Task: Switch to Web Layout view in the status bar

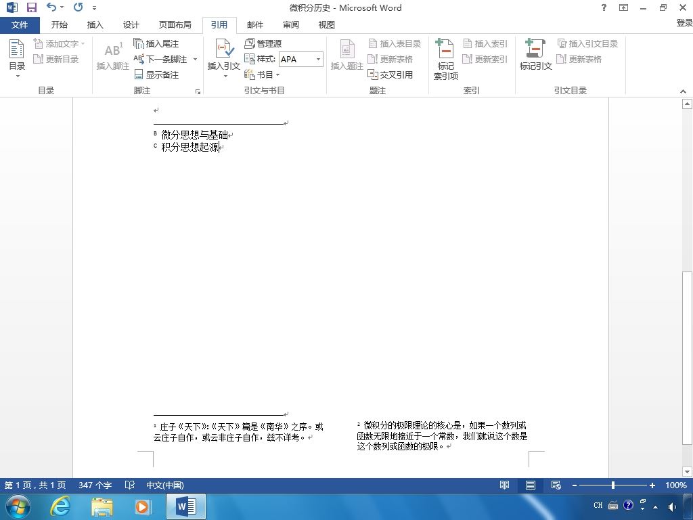Action: pyautogui.click(x=556, y=485)
